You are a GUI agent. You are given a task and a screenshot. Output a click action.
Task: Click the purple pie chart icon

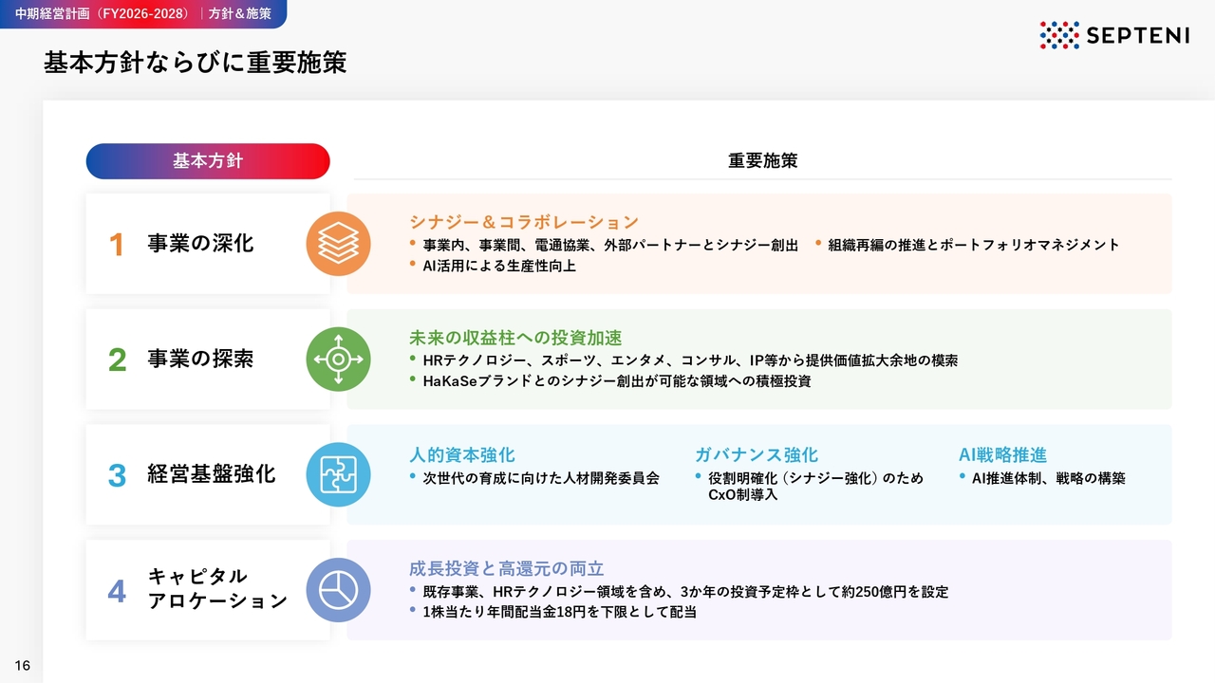(338, 590)
